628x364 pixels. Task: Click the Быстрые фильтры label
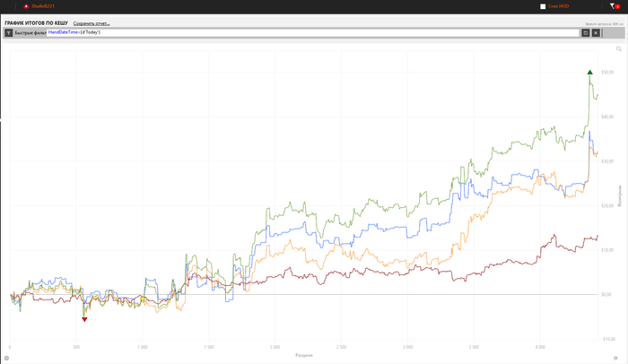coord(31,33)
